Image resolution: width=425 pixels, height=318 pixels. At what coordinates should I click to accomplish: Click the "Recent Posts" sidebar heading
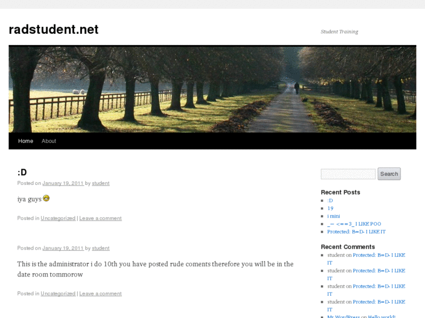340,193
